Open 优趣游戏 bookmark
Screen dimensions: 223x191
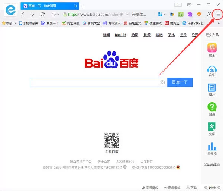153,23
